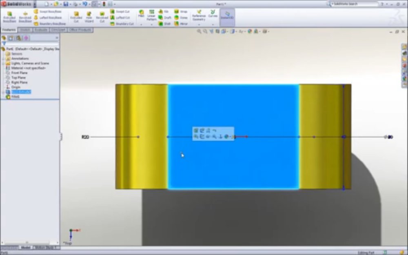This screenshot has height=255, width=408.
Task: Expand the Annotations tree node
Action: (x=3, y=58)
